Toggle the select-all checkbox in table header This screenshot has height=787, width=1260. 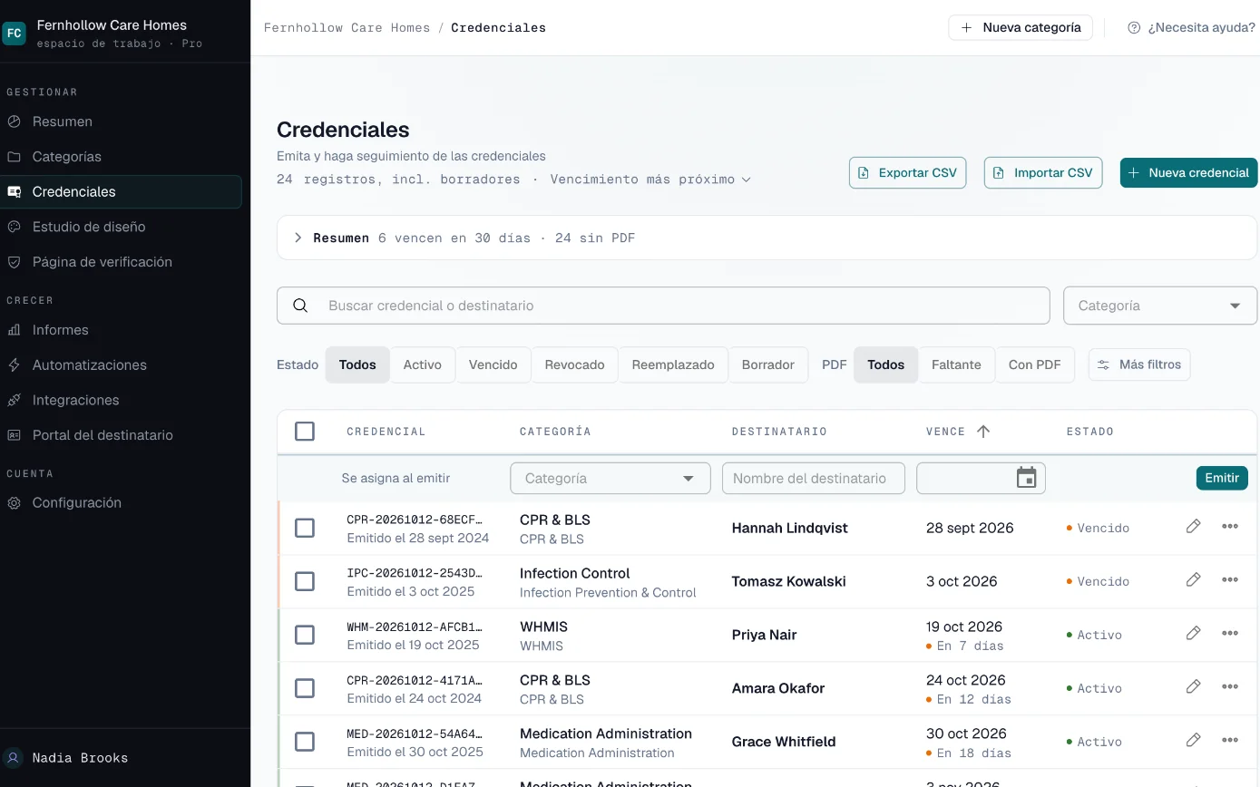305,432
